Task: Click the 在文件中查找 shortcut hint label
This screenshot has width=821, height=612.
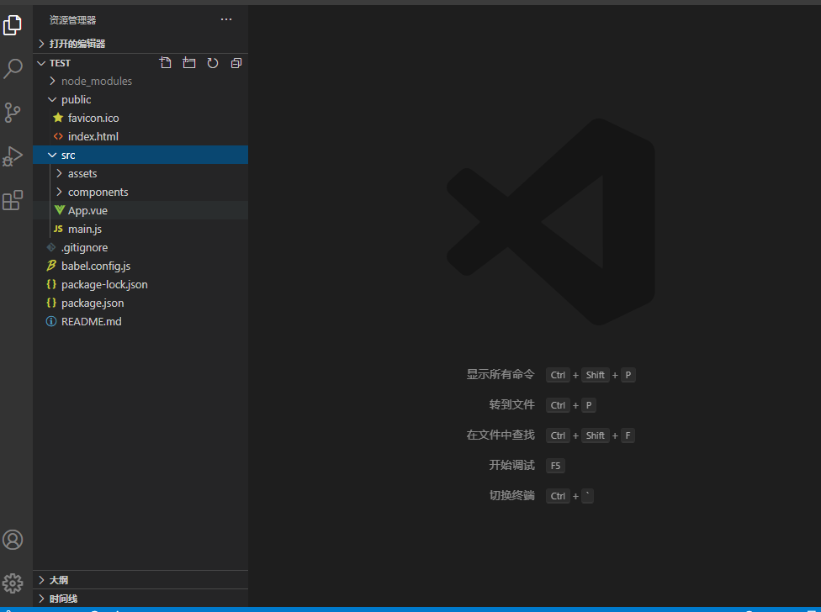Action: (501, 435)
